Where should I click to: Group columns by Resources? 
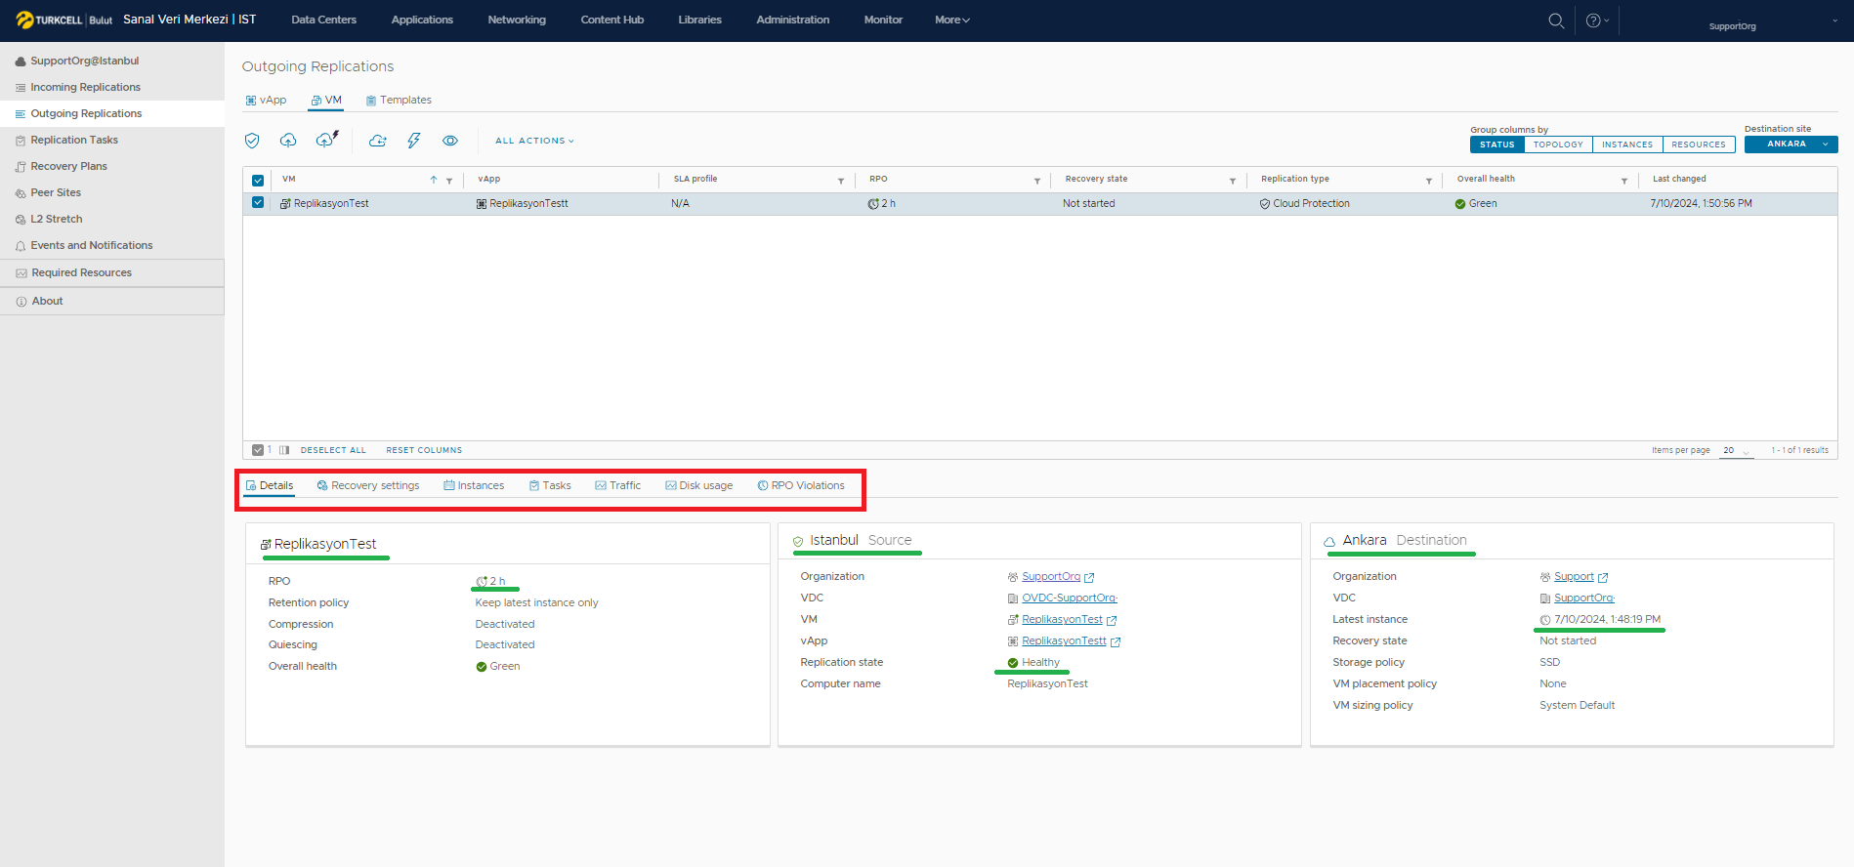pyautogui.click(x=1699, y=144)
